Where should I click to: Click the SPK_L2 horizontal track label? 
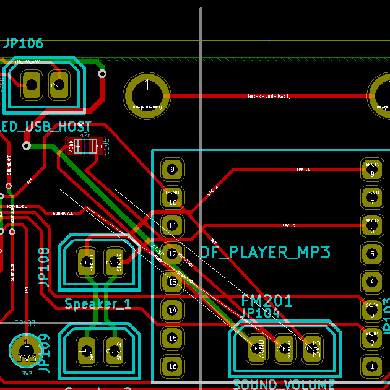pyautogui.click(x=288, y=225)
